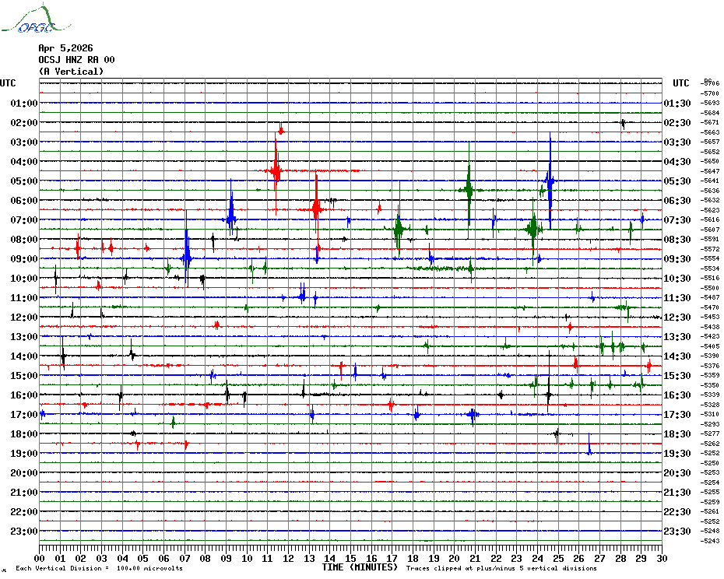The image size is (724, 579).
Task: Click the 23:00 hour label on left
Action: coord(24,532)
